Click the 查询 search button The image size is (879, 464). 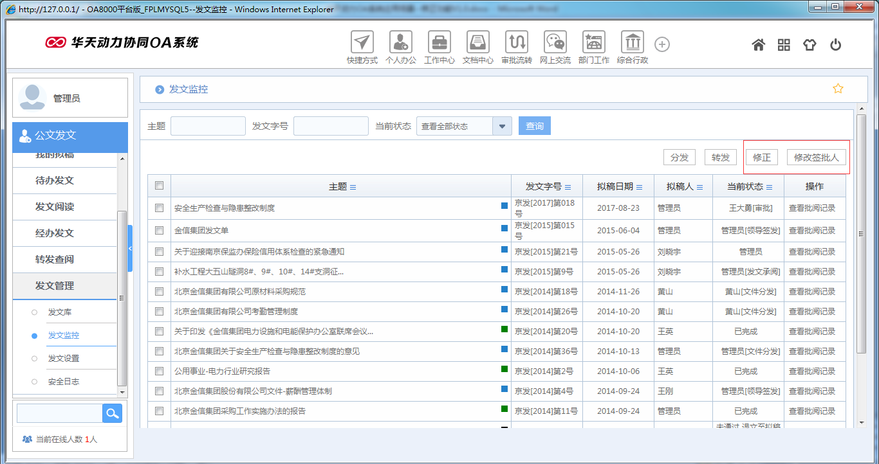coord(534,125)
